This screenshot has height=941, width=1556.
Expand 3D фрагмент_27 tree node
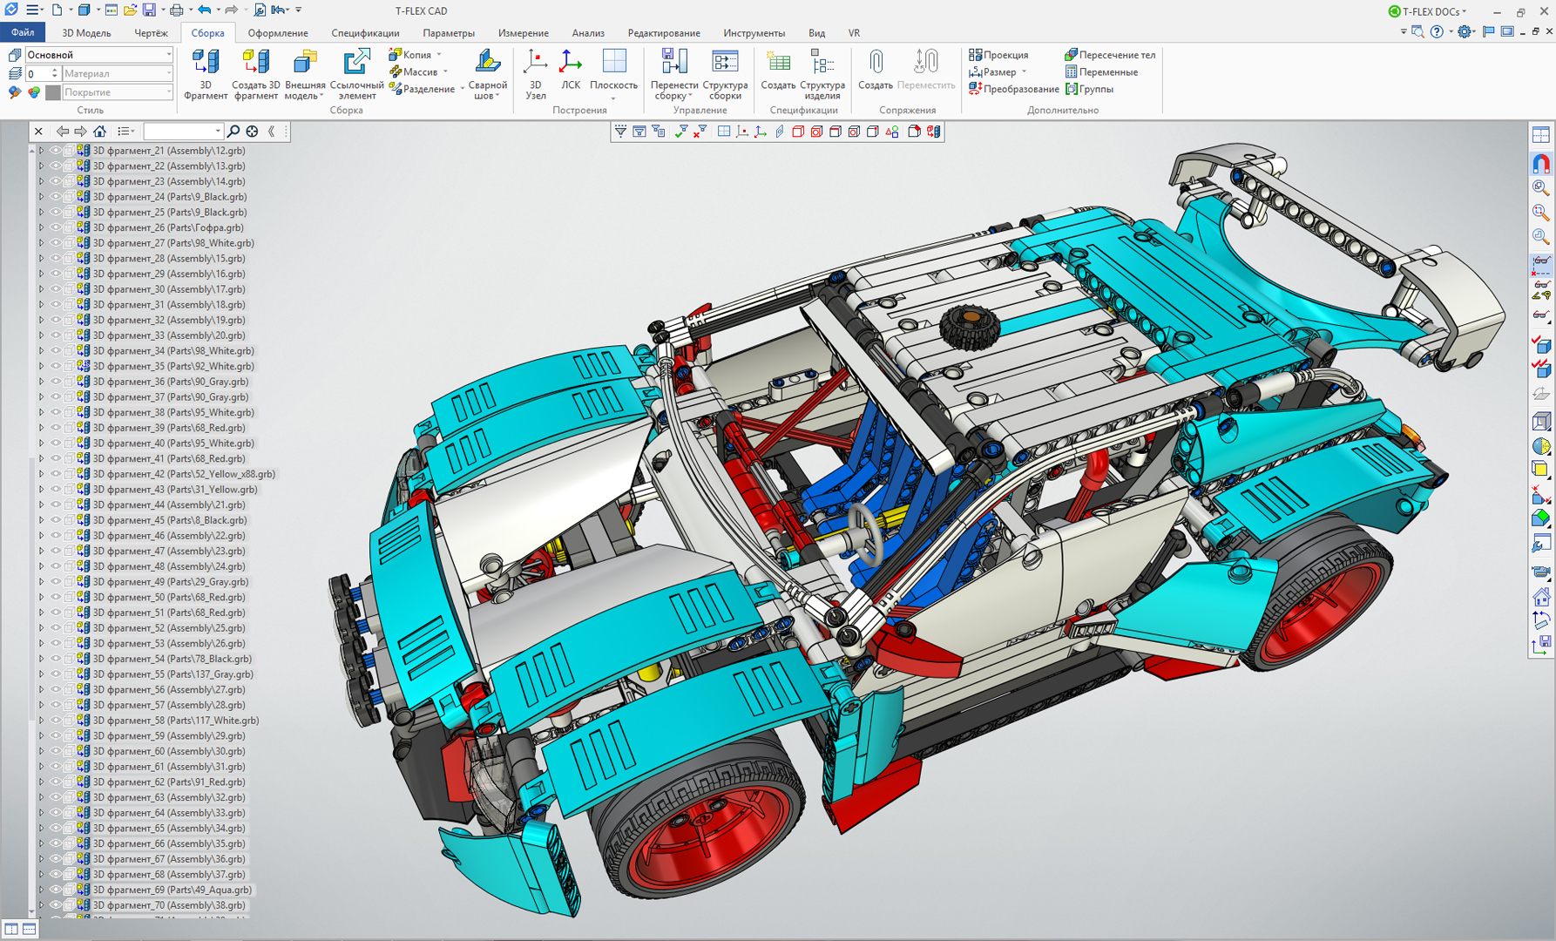coord(41,243)
